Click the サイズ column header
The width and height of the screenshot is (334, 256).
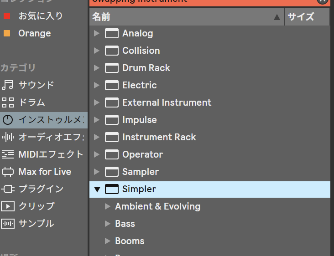point(301,17)
